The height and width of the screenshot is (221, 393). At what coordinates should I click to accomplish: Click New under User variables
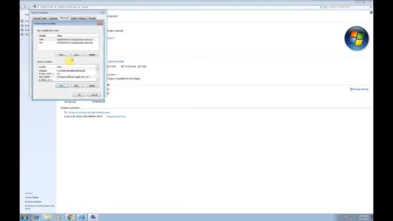click(x=62, y=55)
